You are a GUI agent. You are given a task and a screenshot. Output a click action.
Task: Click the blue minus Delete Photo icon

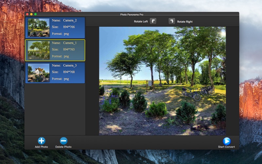[x=64, y=141]
